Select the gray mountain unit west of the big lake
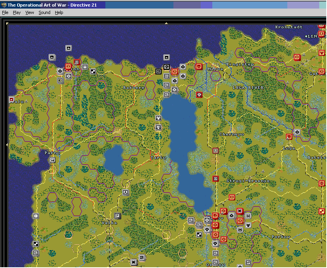Screen dimensions: 327x268 (x=159, y=118)
